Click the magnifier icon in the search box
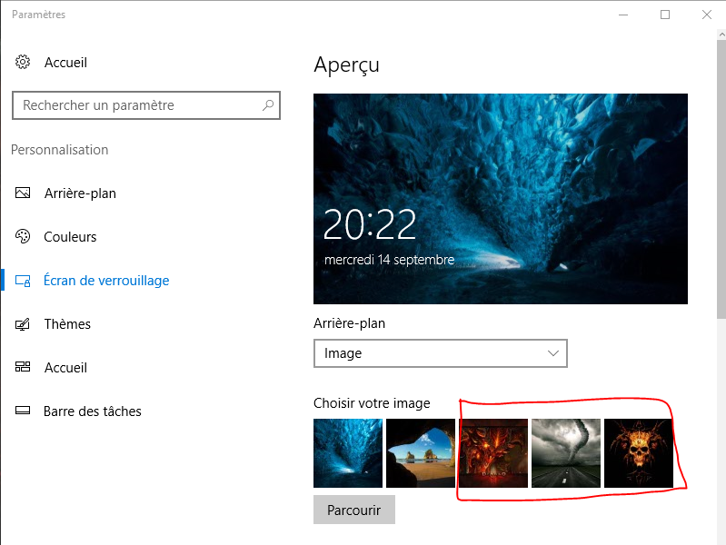The height and width of the screenshot is (545, 726). click(268, 105)
